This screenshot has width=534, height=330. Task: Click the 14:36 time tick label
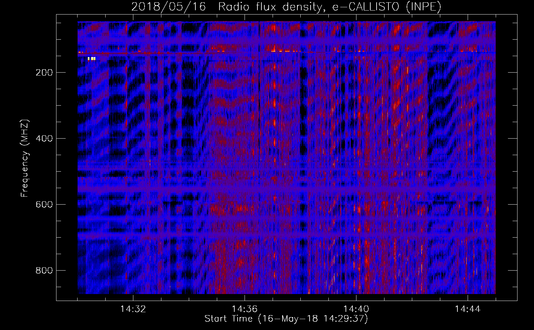245,309
